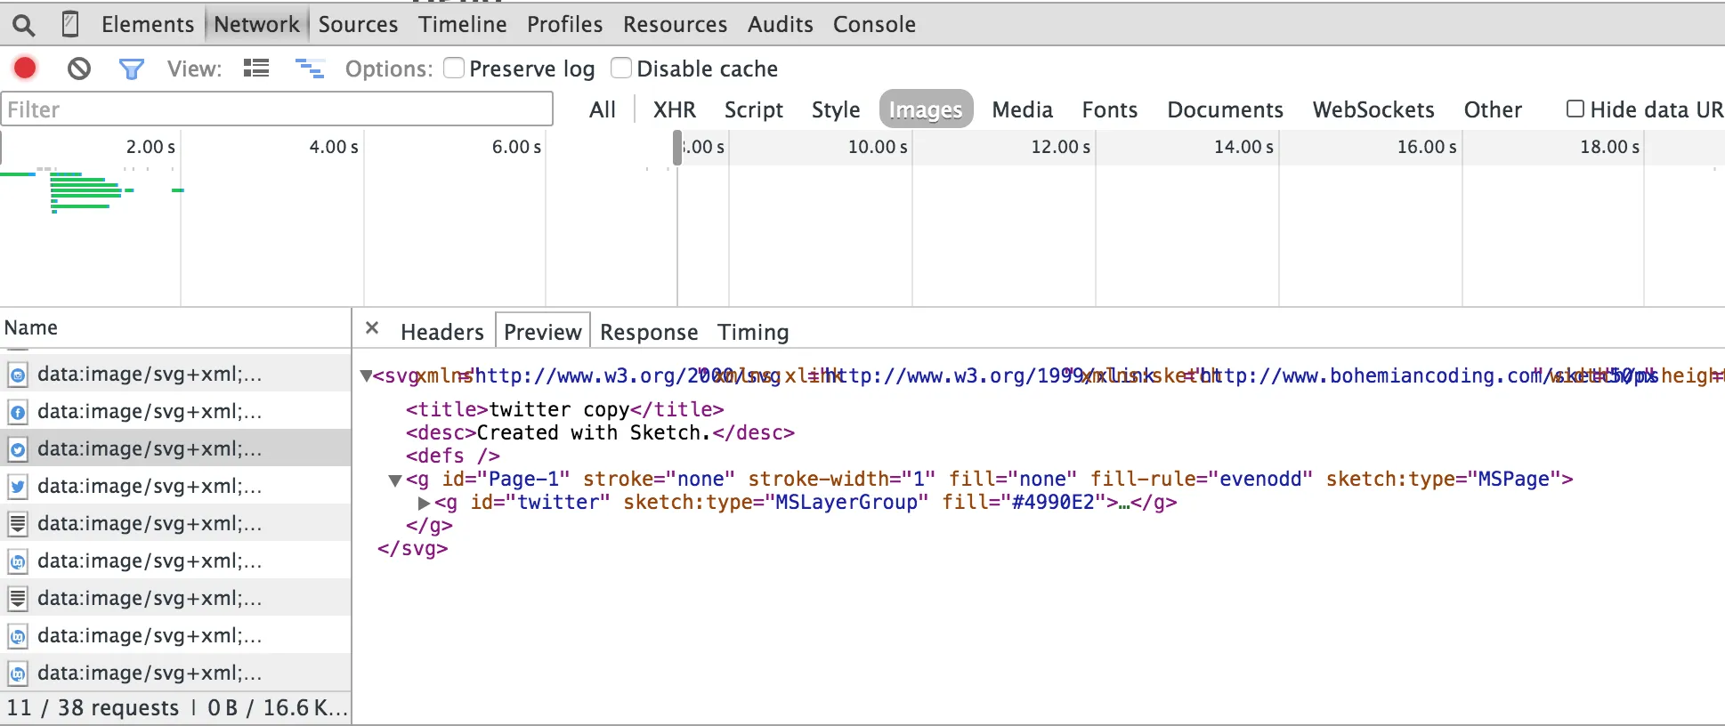Stop recording with the red record button
1725x726 pixels.
[25, 69]
